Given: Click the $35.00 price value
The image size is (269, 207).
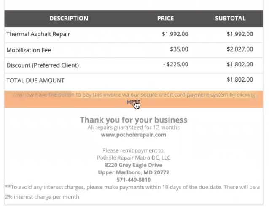Looking at the screenshot, I should (179, 49).
